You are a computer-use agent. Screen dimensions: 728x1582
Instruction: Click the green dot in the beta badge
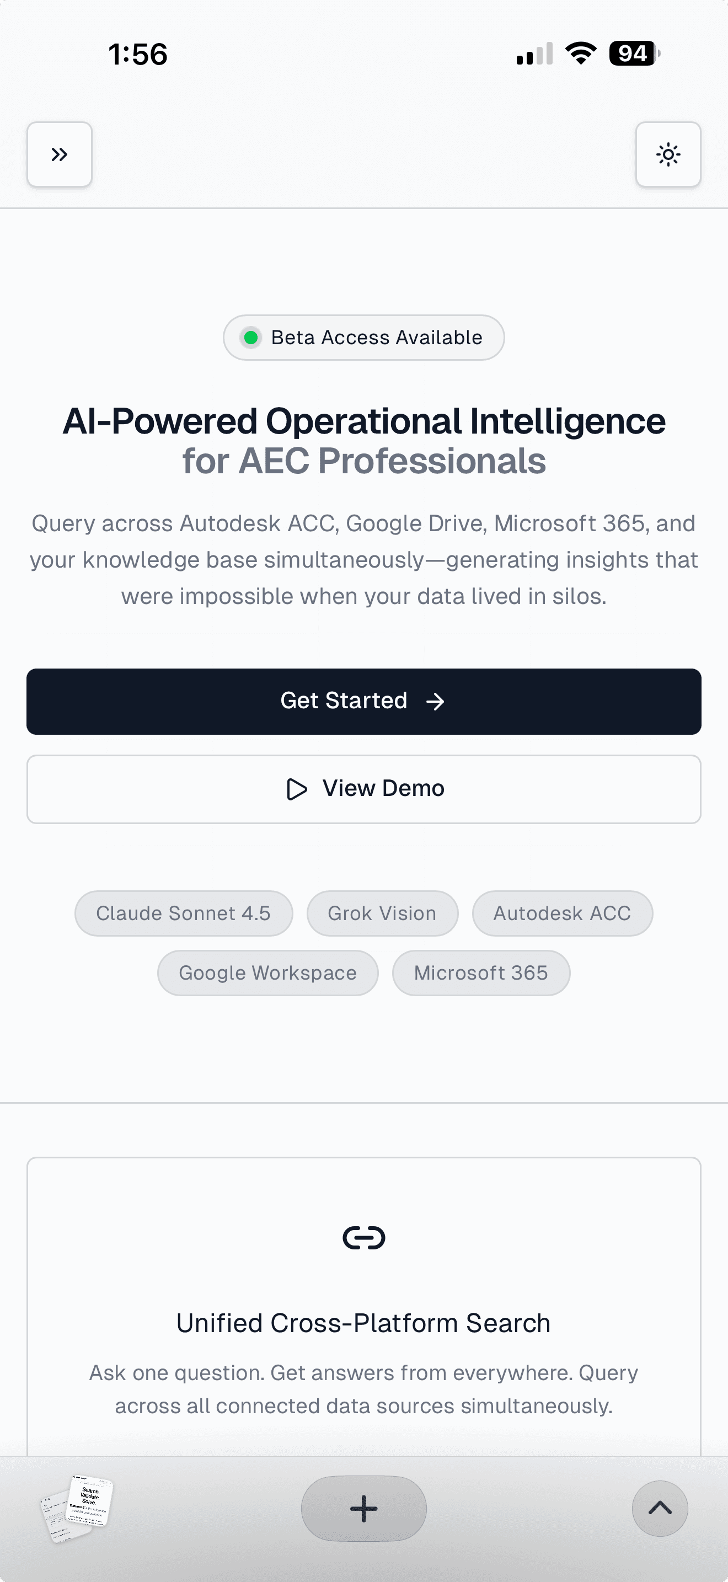pyautogui.click(x=250, y=337)
